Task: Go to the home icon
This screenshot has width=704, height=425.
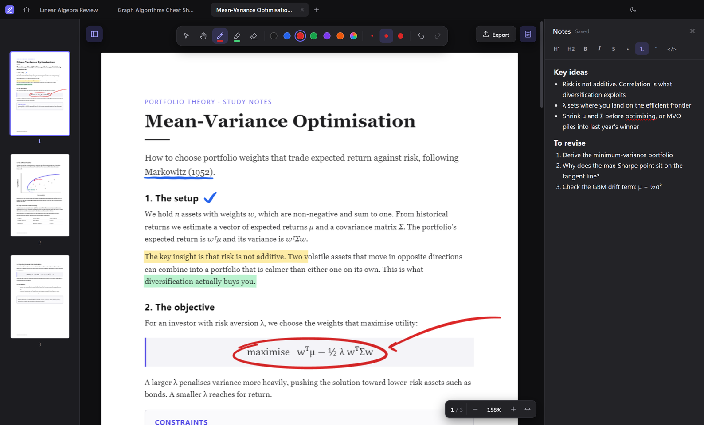Action: tap(27, 10)
